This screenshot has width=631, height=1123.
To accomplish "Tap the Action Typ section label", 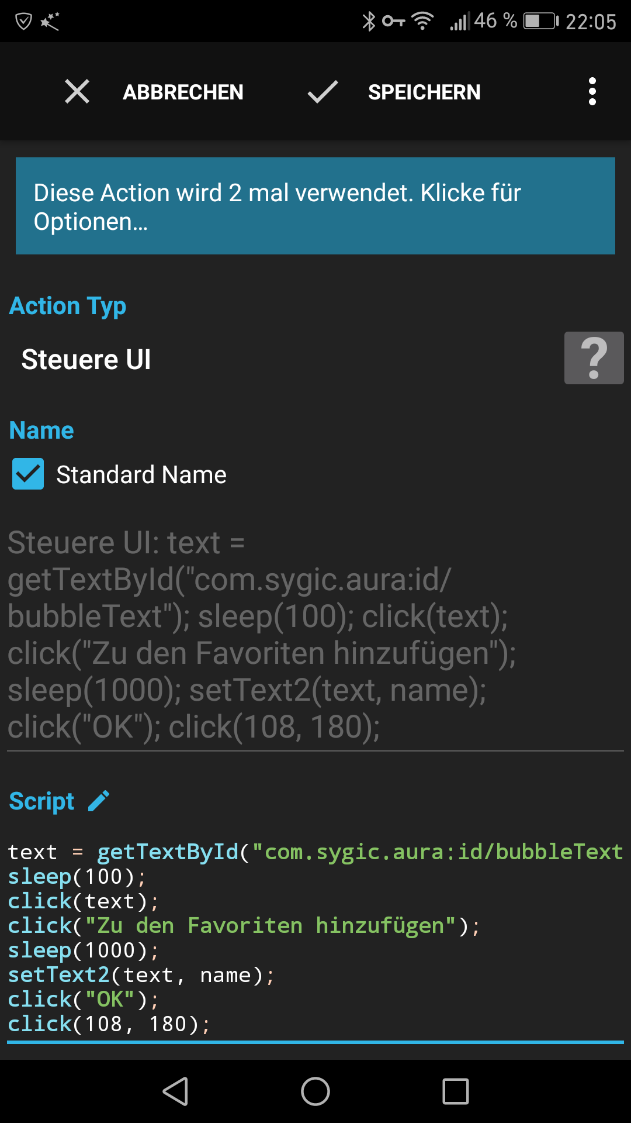I will [67, 305].
